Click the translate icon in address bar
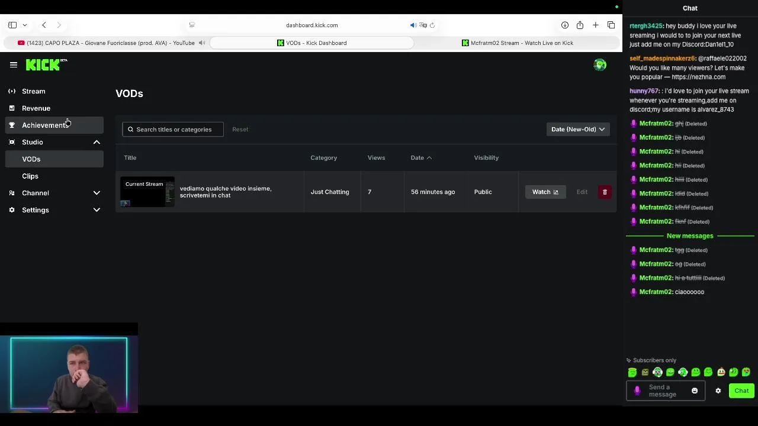Viewport: 758px width, 426px height. [423, 25]
